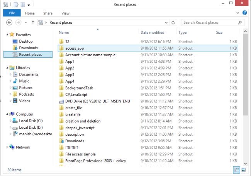Select the 'ffffffffff' shortcut
This screenshot has height=176, width=251.
pos(71,148)
